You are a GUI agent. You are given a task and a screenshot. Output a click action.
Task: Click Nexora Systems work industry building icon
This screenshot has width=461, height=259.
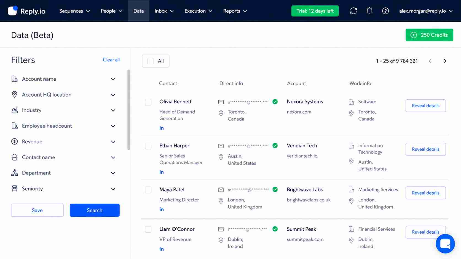(351, 102)
